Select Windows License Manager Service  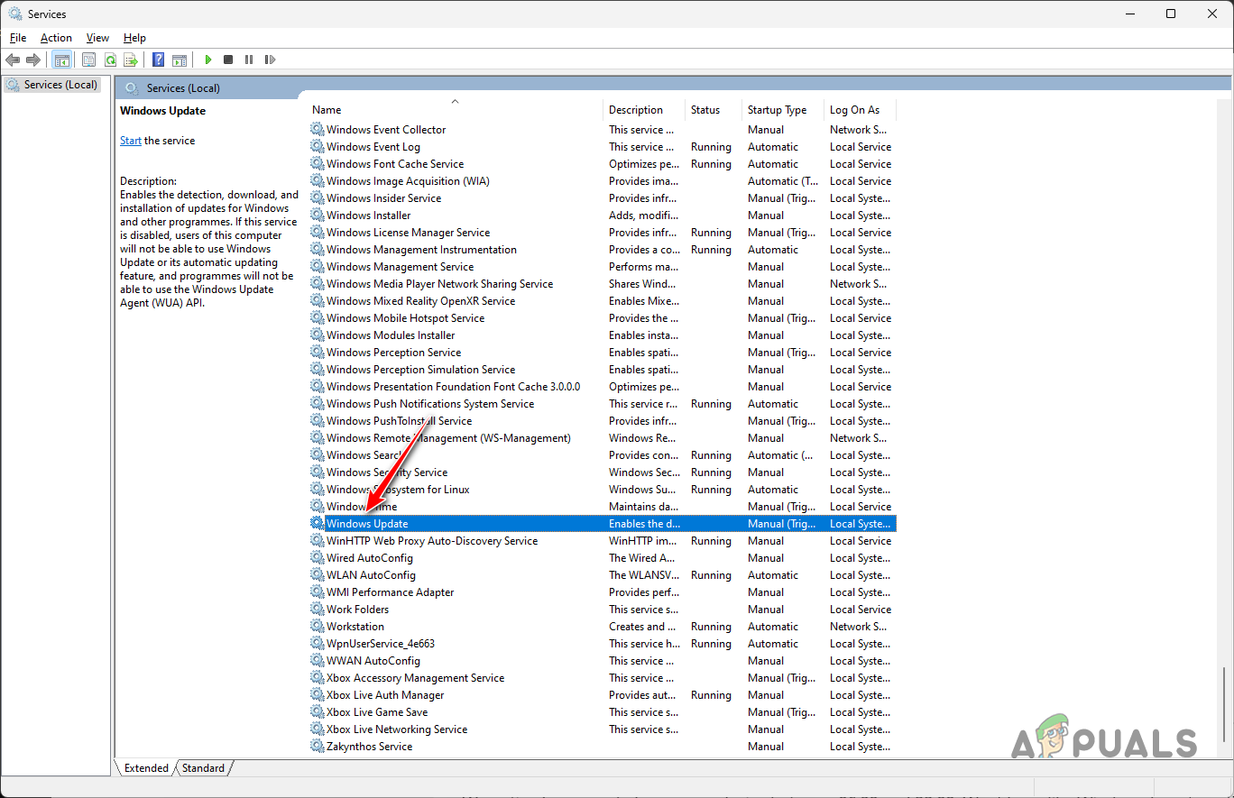(x=602, y=233)
